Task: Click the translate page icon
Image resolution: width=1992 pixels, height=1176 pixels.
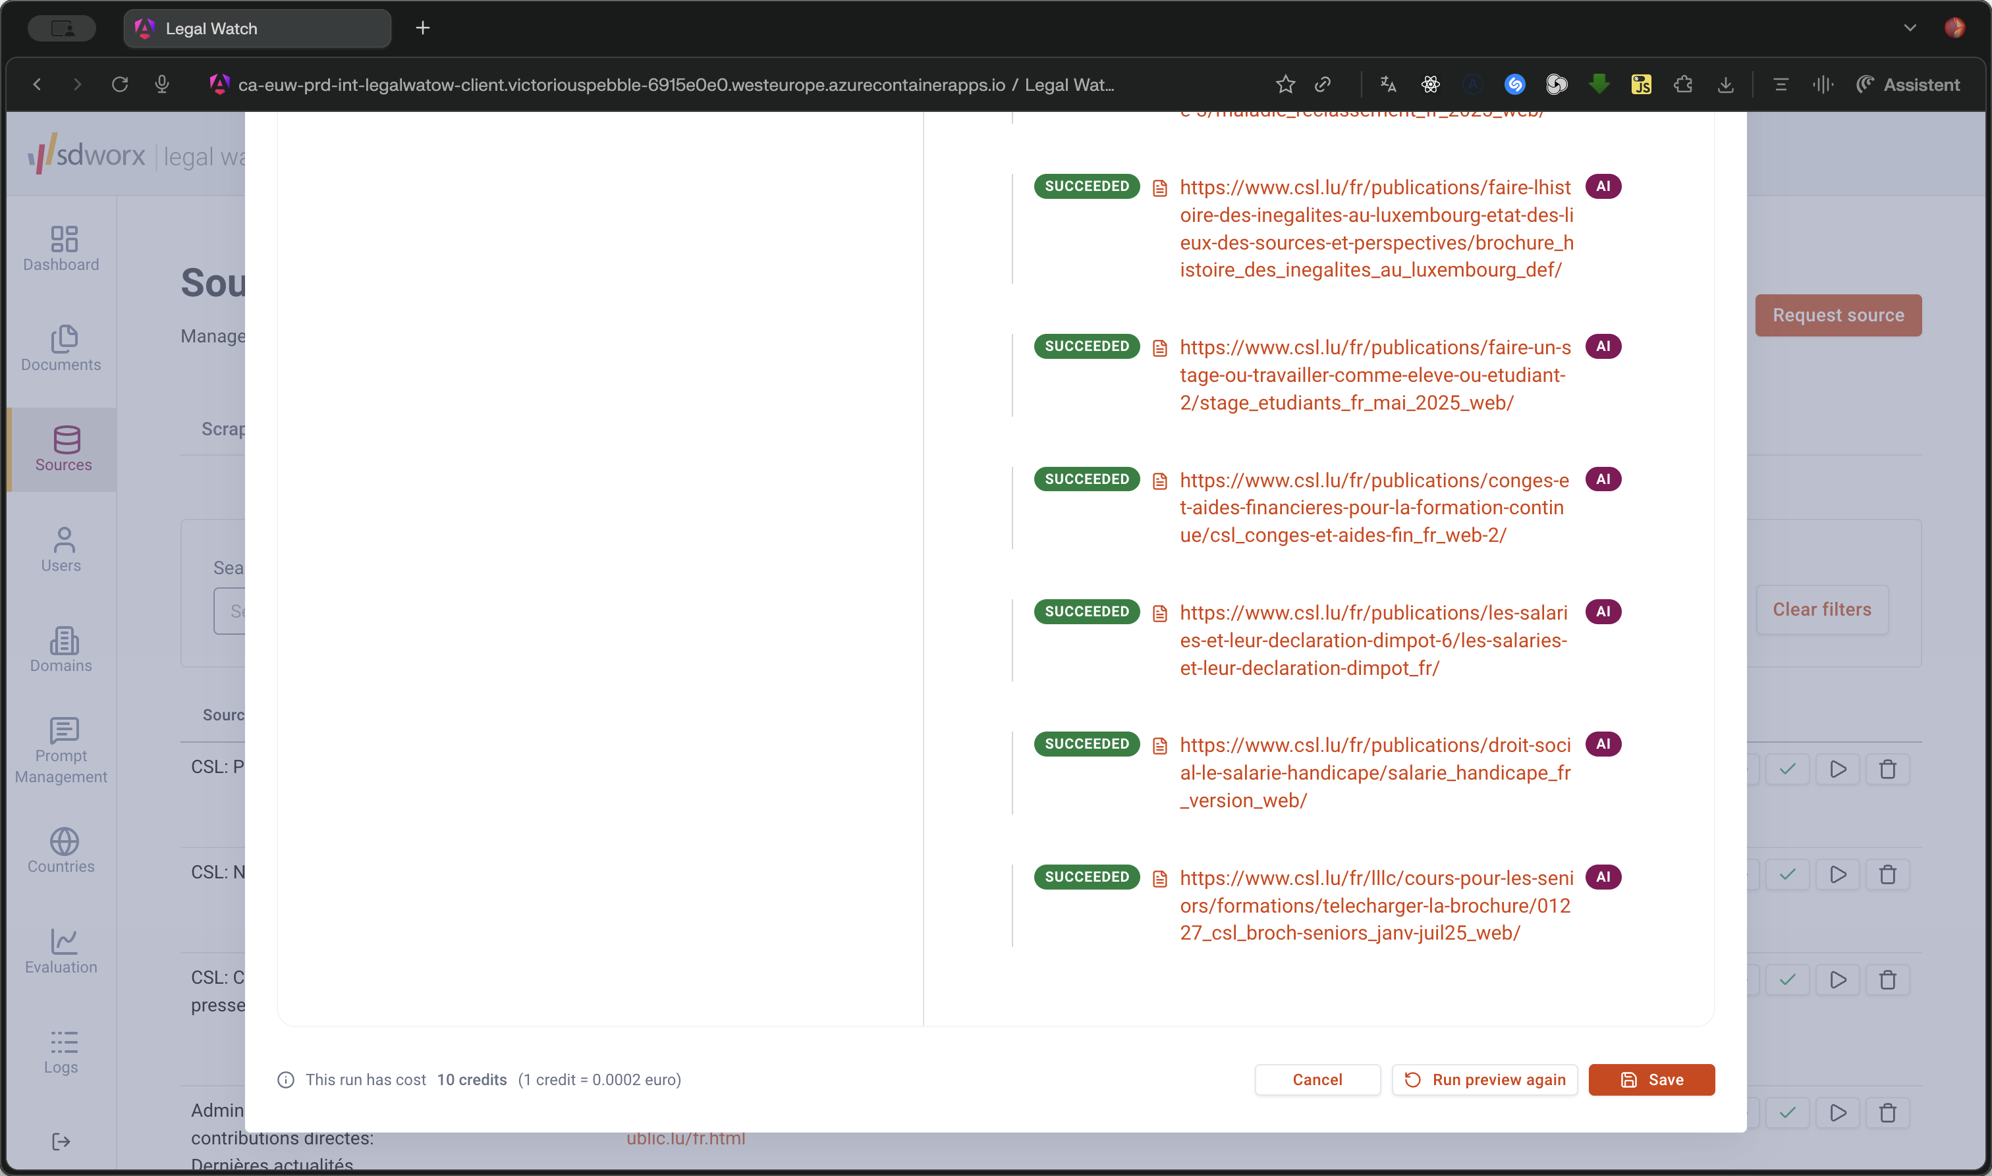Action: (1388, 84)
